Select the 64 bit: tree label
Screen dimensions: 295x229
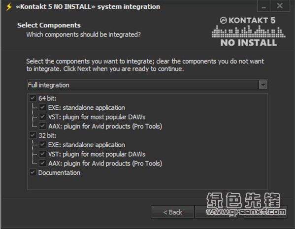click(x=47, y=98)
